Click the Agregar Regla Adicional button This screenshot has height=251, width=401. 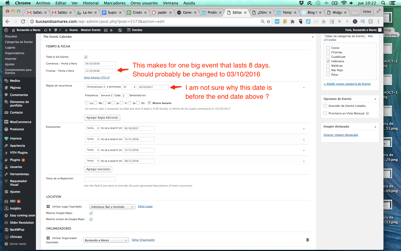102,117
